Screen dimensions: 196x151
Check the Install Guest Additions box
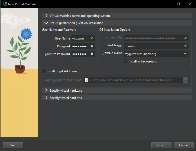click(x=44, y=71)
